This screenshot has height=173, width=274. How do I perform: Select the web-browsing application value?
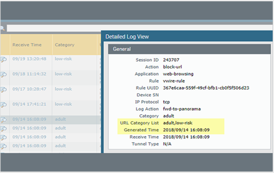pyautogui.click(x=178, y=74)
